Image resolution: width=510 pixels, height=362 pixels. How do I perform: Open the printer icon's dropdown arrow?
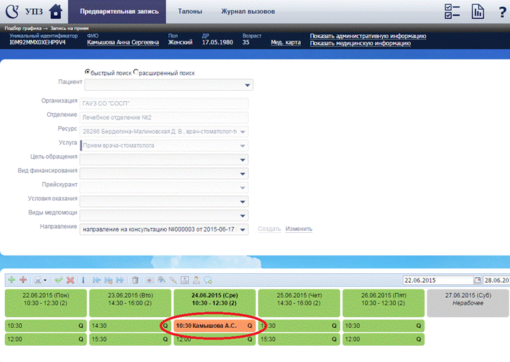45,280
